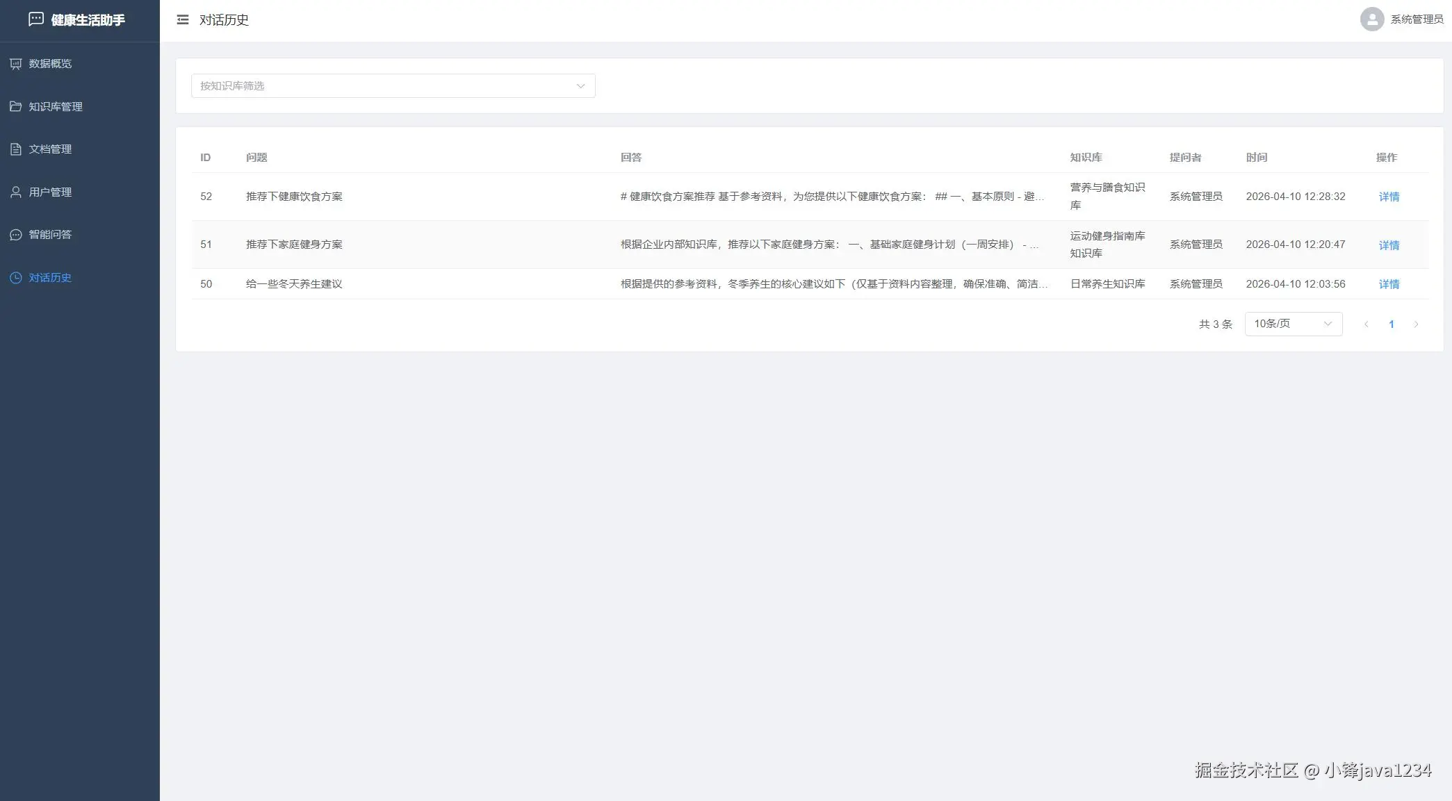
Task: Click the 健康生活助手 logo icon
Action: tap(36, 19)
